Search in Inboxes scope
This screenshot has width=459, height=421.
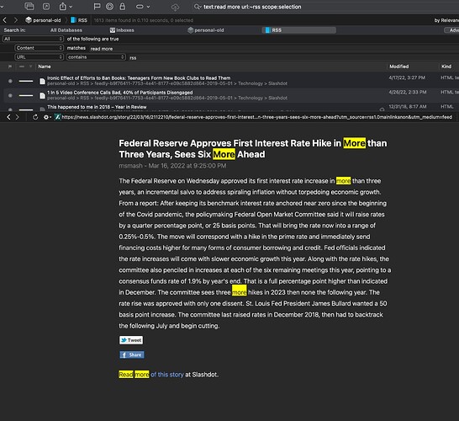122,30
